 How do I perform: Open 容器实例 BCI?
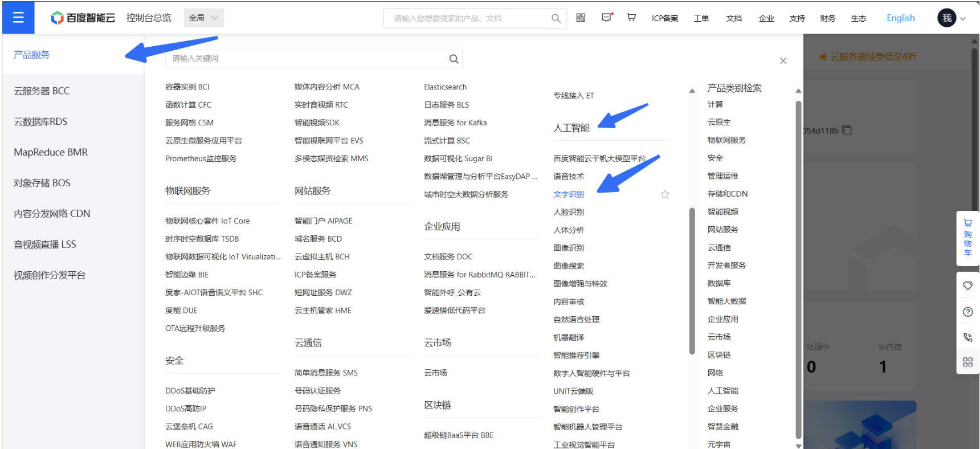point(187,87)
